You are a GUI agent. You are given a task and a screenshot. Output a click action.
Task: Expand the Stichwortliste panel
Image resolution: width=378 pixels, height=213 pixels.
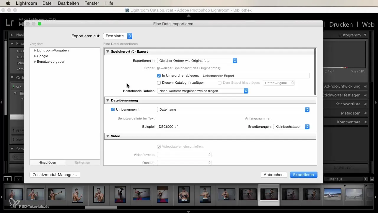[x=365, y=104]
